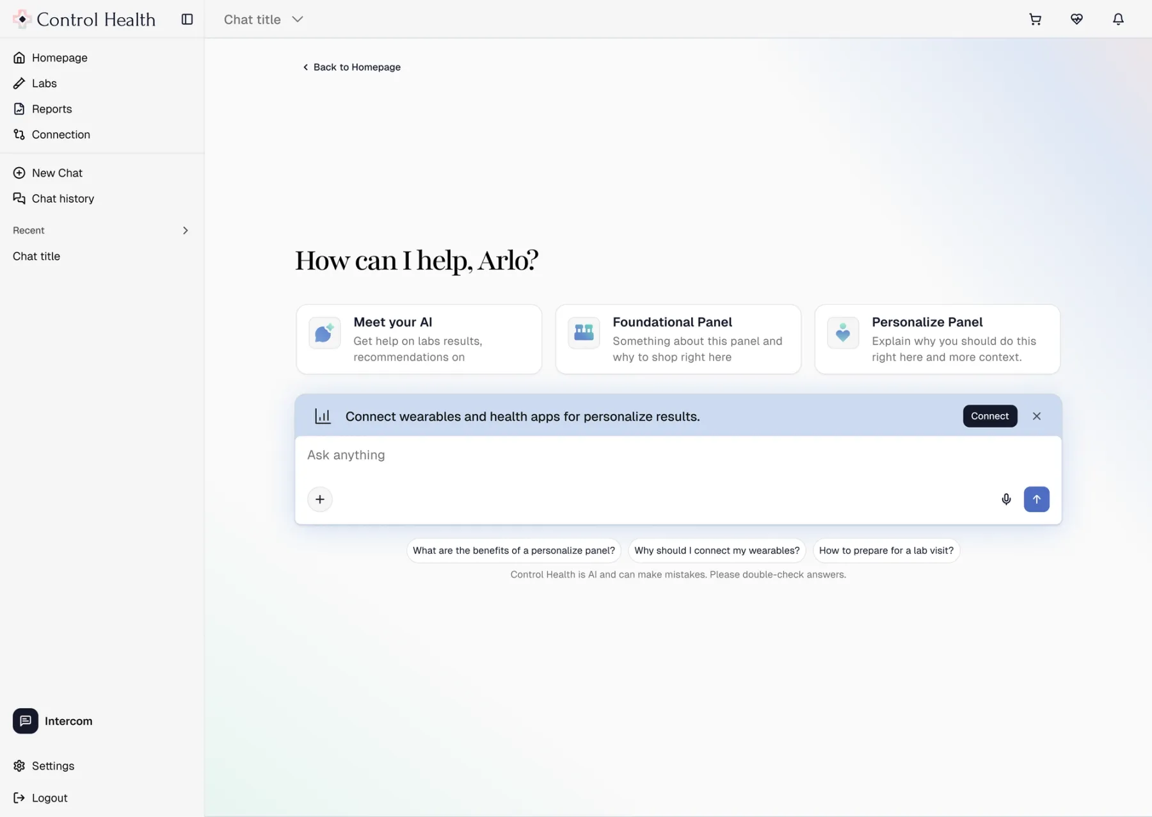Open Intercom chat support

tap(52, 721)
